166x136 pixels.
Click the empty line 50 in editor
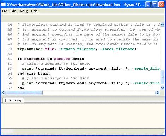tap(88, 54)
